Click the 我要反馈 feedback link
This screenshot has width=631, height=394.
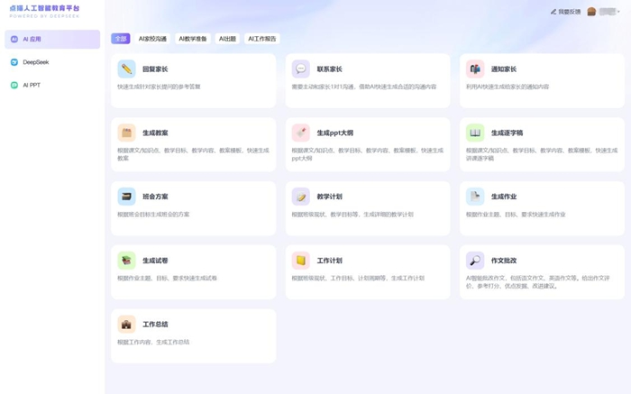point(565,12)
